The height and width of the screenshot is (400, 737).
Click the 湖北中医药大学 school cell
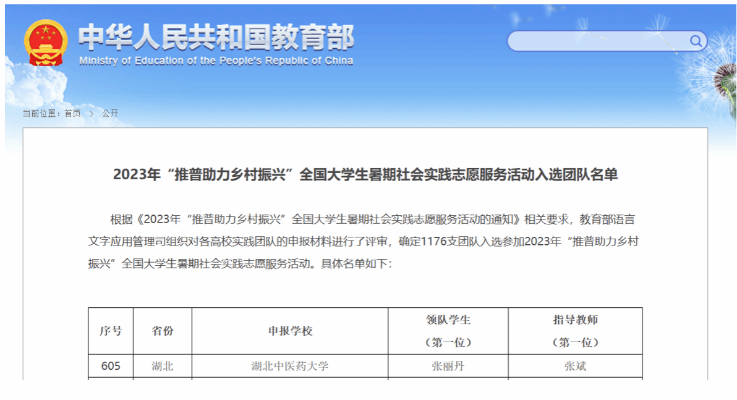click(290, 366)
